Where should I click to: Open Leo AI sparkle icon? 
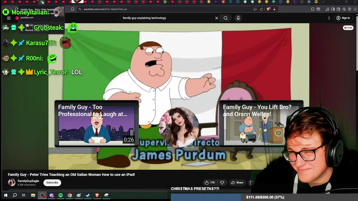pos(344,9)
